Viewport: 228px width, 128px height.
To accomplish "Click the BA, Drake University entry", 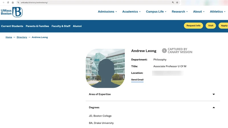I will tap(101, 123).
